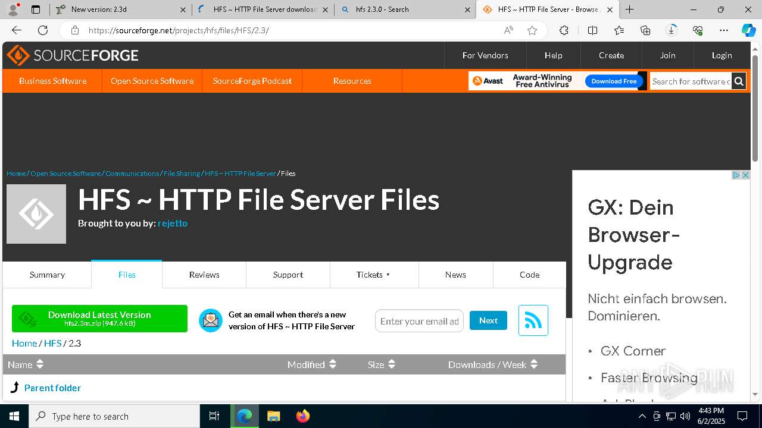The height and width of the screenshot is (428, 762).
Task: Click HFS in the file path breadcrumb
Action: point(52,343)
